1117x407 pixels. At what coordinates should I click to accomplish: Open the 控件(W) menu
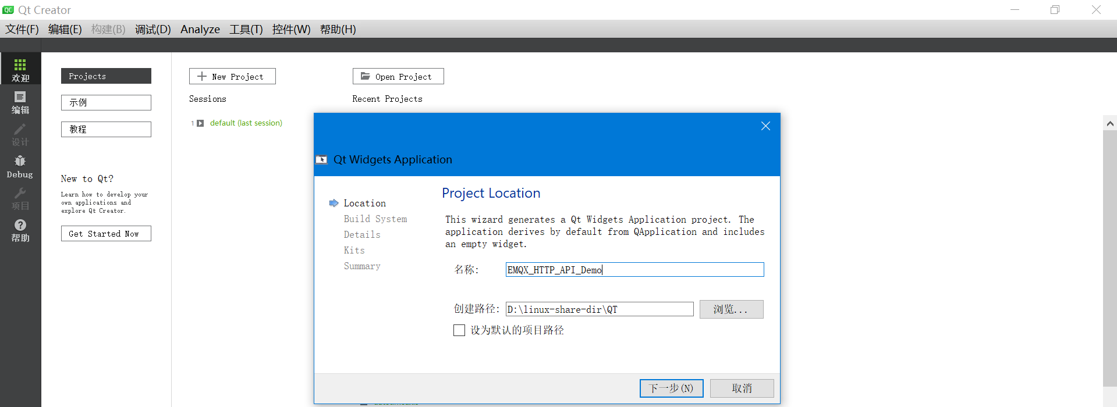292,29
